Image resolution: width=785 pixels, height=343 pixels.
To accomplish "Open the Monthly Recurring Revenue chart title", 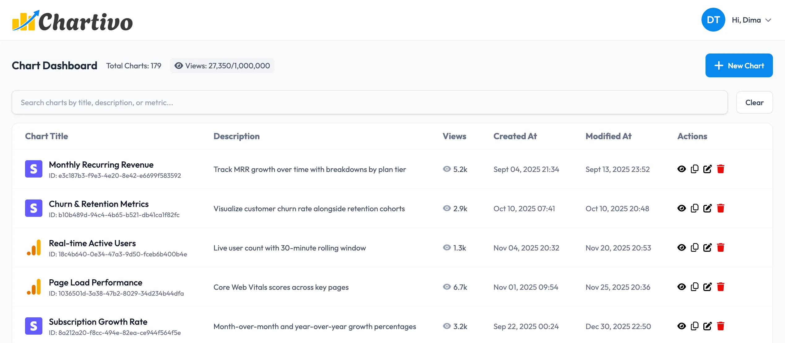I will click(x=101, y=165).
